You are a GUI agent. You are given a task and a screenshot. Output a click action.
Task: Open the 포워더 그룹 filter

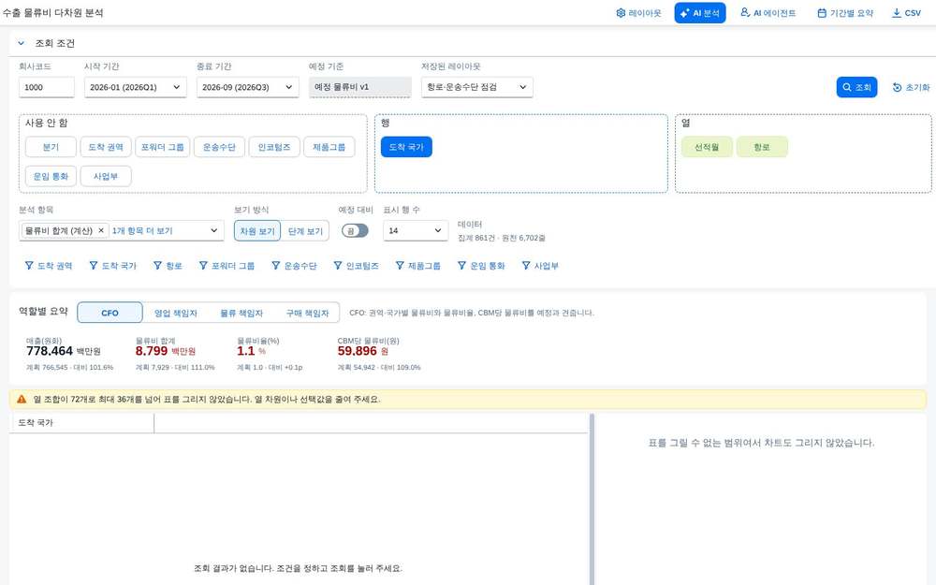click(x=227, y=266)
